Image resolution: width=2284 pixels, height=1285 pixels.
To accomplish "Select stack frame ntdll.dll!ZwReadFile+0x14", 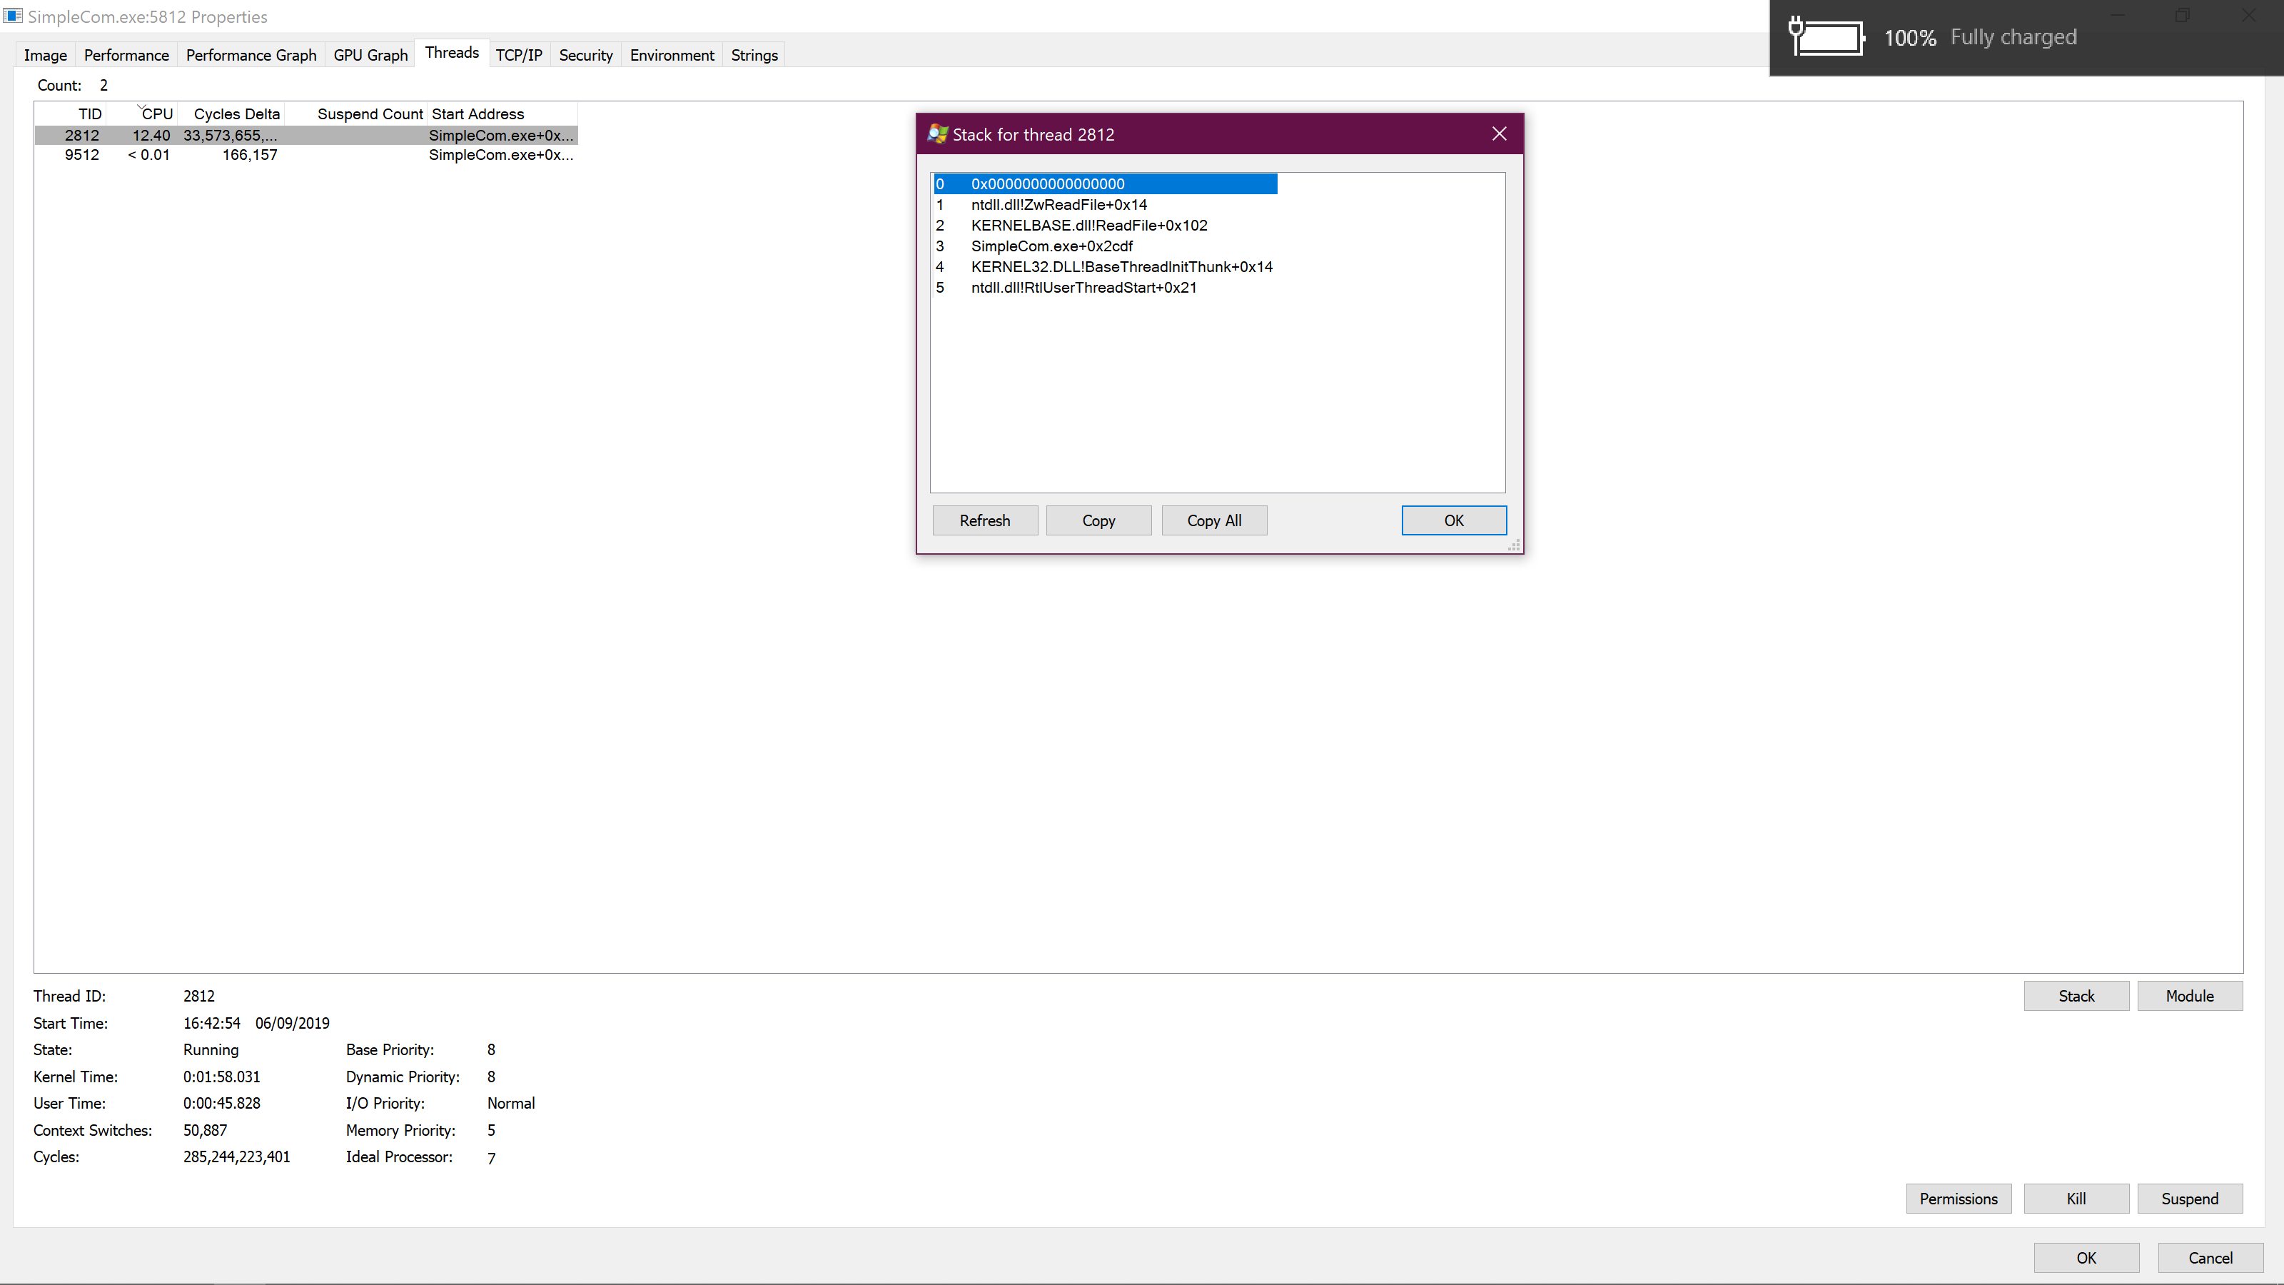I will coord(1058,205).
